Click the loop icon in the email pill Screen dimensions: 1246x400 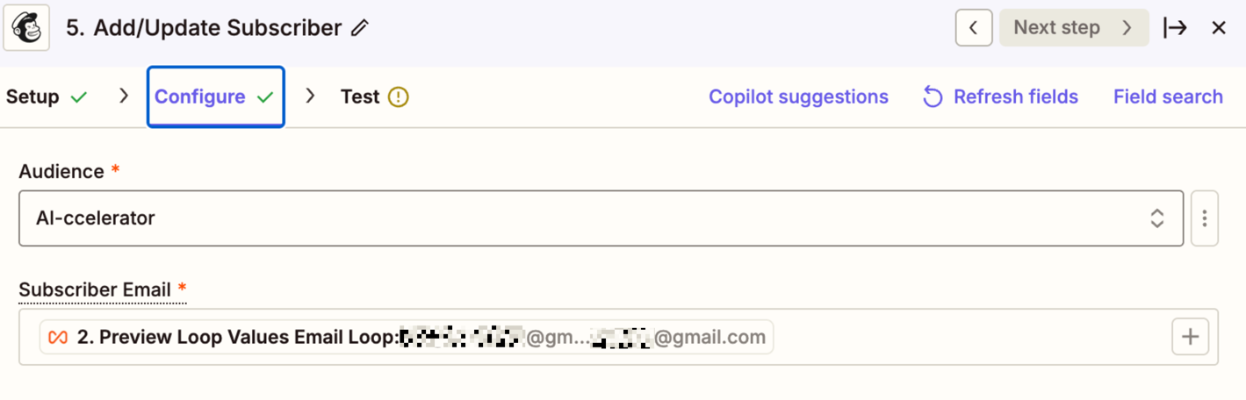pos(58,337)
